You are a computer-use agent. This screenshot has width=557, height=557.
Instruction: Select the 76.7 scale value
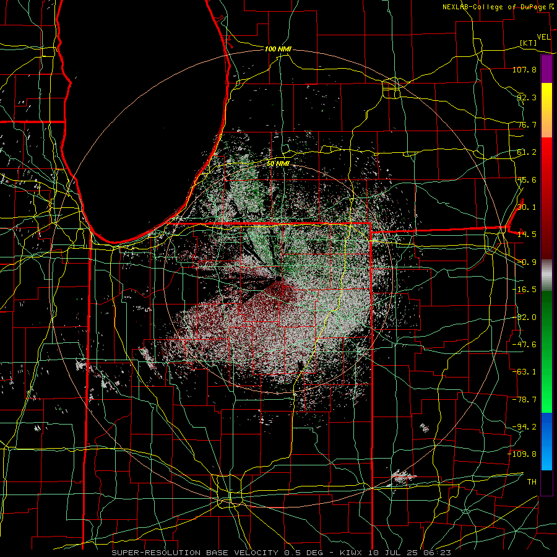527,124
